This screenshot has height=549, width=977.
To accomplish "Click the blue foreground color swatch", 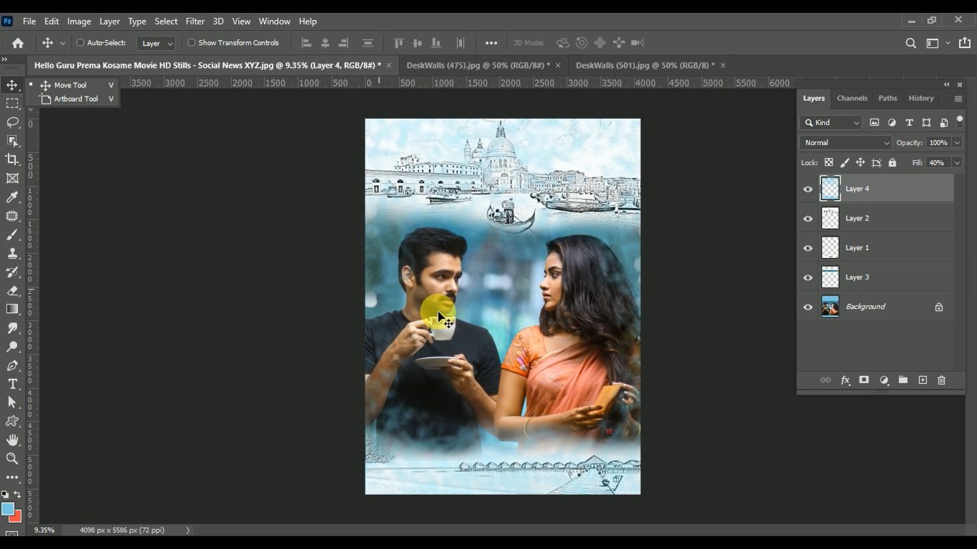I will (x=7, y=509).
